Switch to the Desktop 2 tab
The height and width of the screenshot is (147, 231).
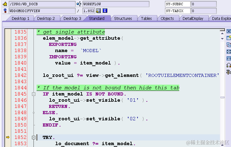46,18
